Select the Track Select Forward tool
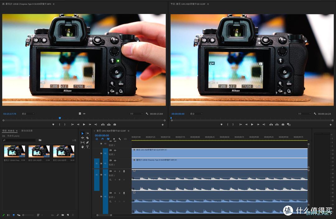 pyautogui.click(x=87, y=133)
